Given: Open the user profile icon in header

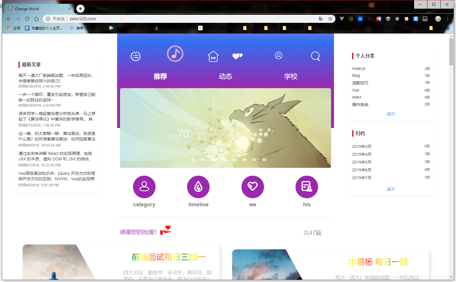Looking at the screenshot, I should [278, 55].
